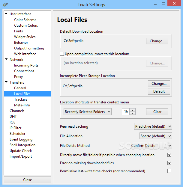Enable permissive last-write time checks

[x=169, y=171]
